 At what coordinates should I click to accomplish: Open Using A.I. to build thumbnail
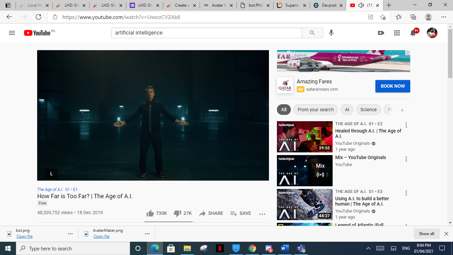[305, 205]
